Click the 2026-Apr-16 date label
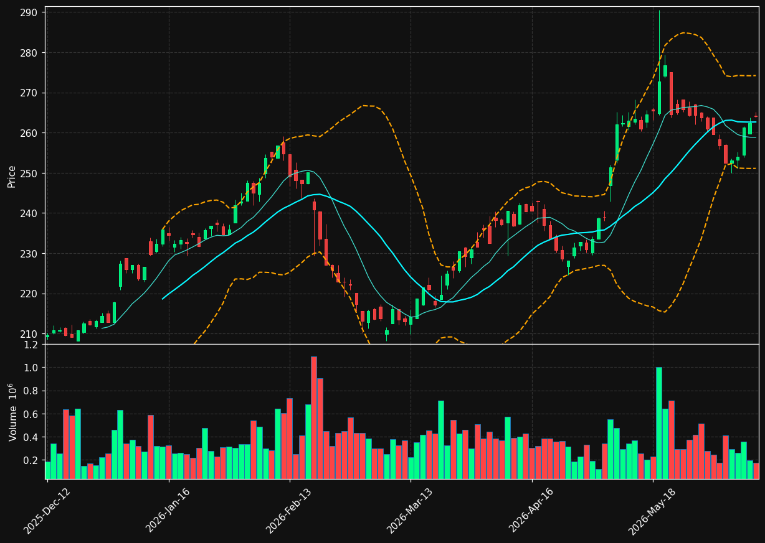Image resolution: width=765 pixels, height=543 pixels. click(x=531, y=511)
